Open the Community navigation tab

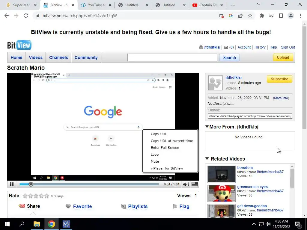[x=86, y=57]
